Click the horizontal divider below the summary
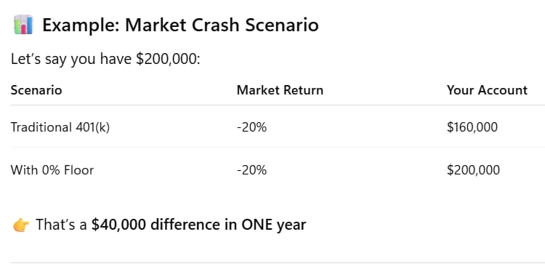Viewport: 545px width, 269px height. (278, 262)
